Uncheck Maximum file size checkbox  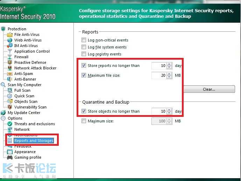pos(84,75)
